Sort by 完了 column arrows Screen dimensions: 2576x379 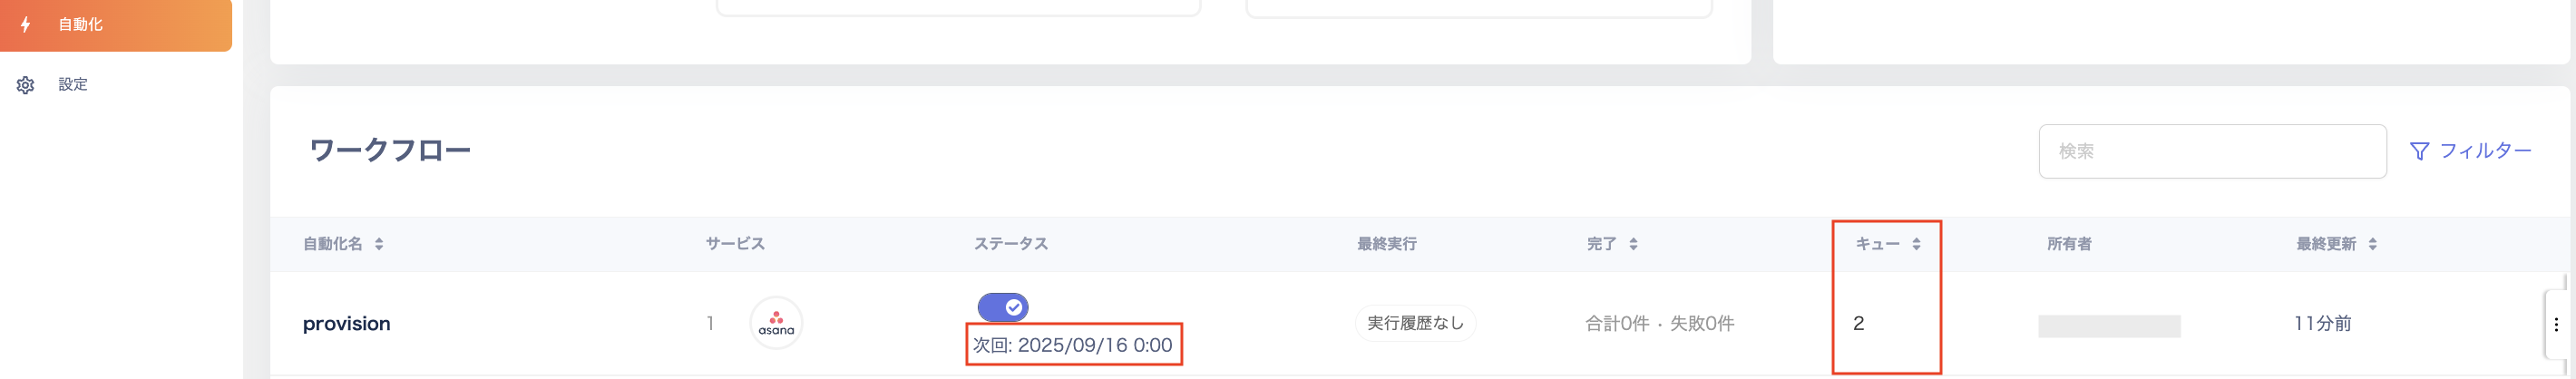[1633, 244]
